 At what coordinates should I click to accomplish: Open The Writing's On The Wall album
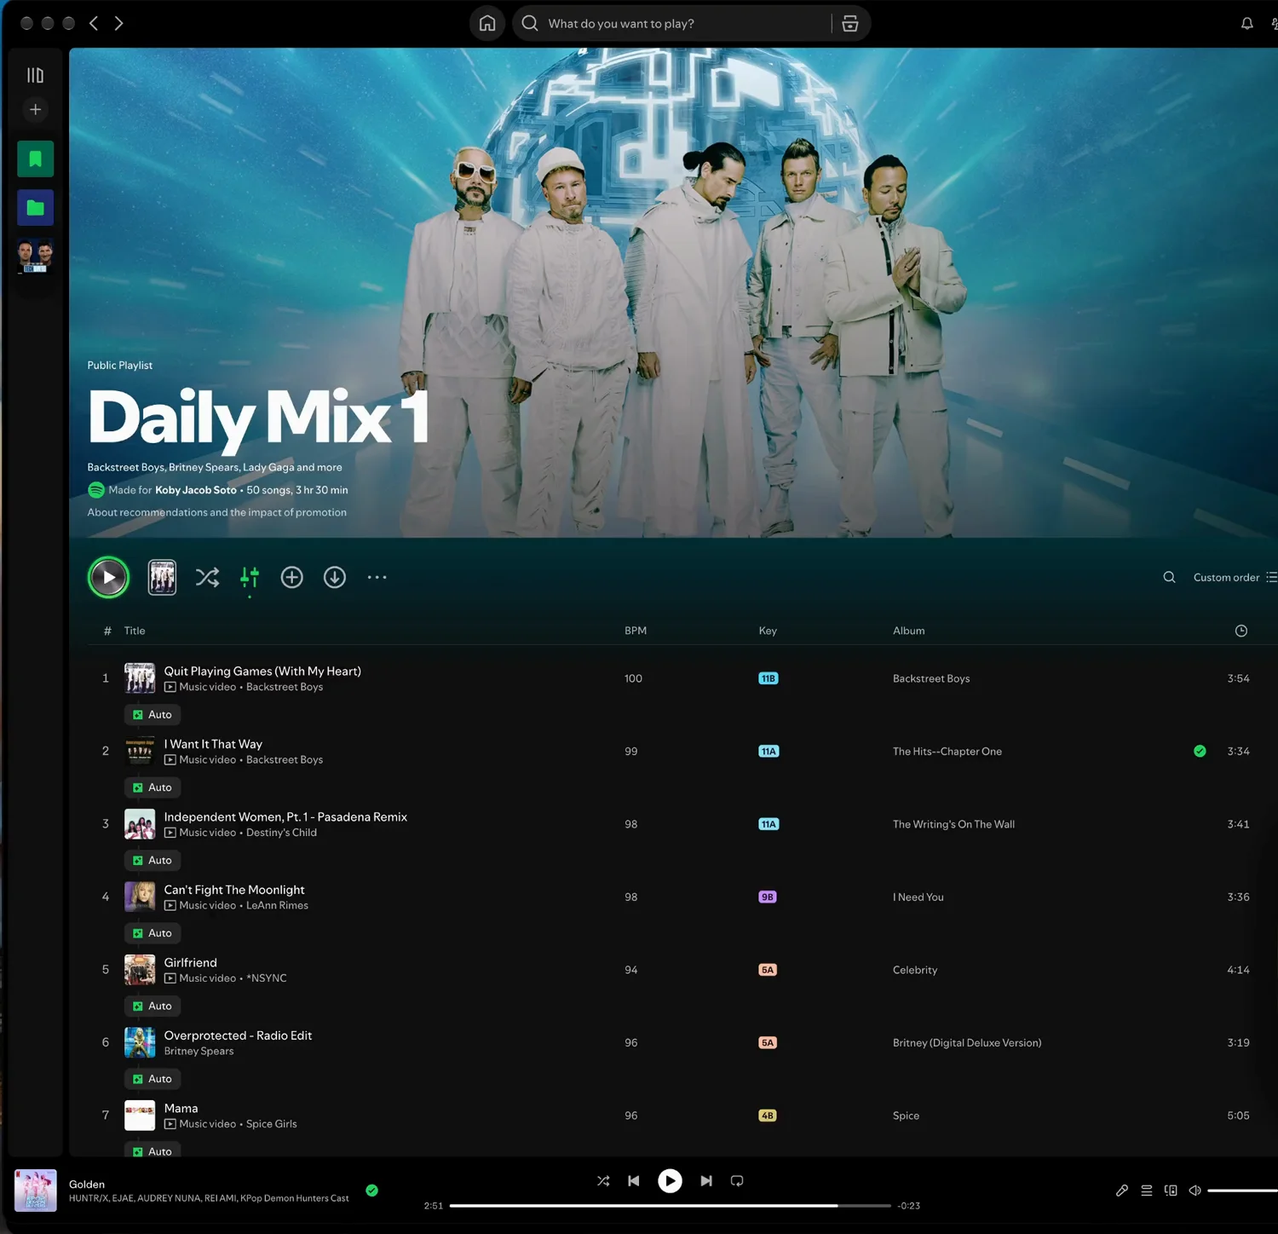[953, 824]
